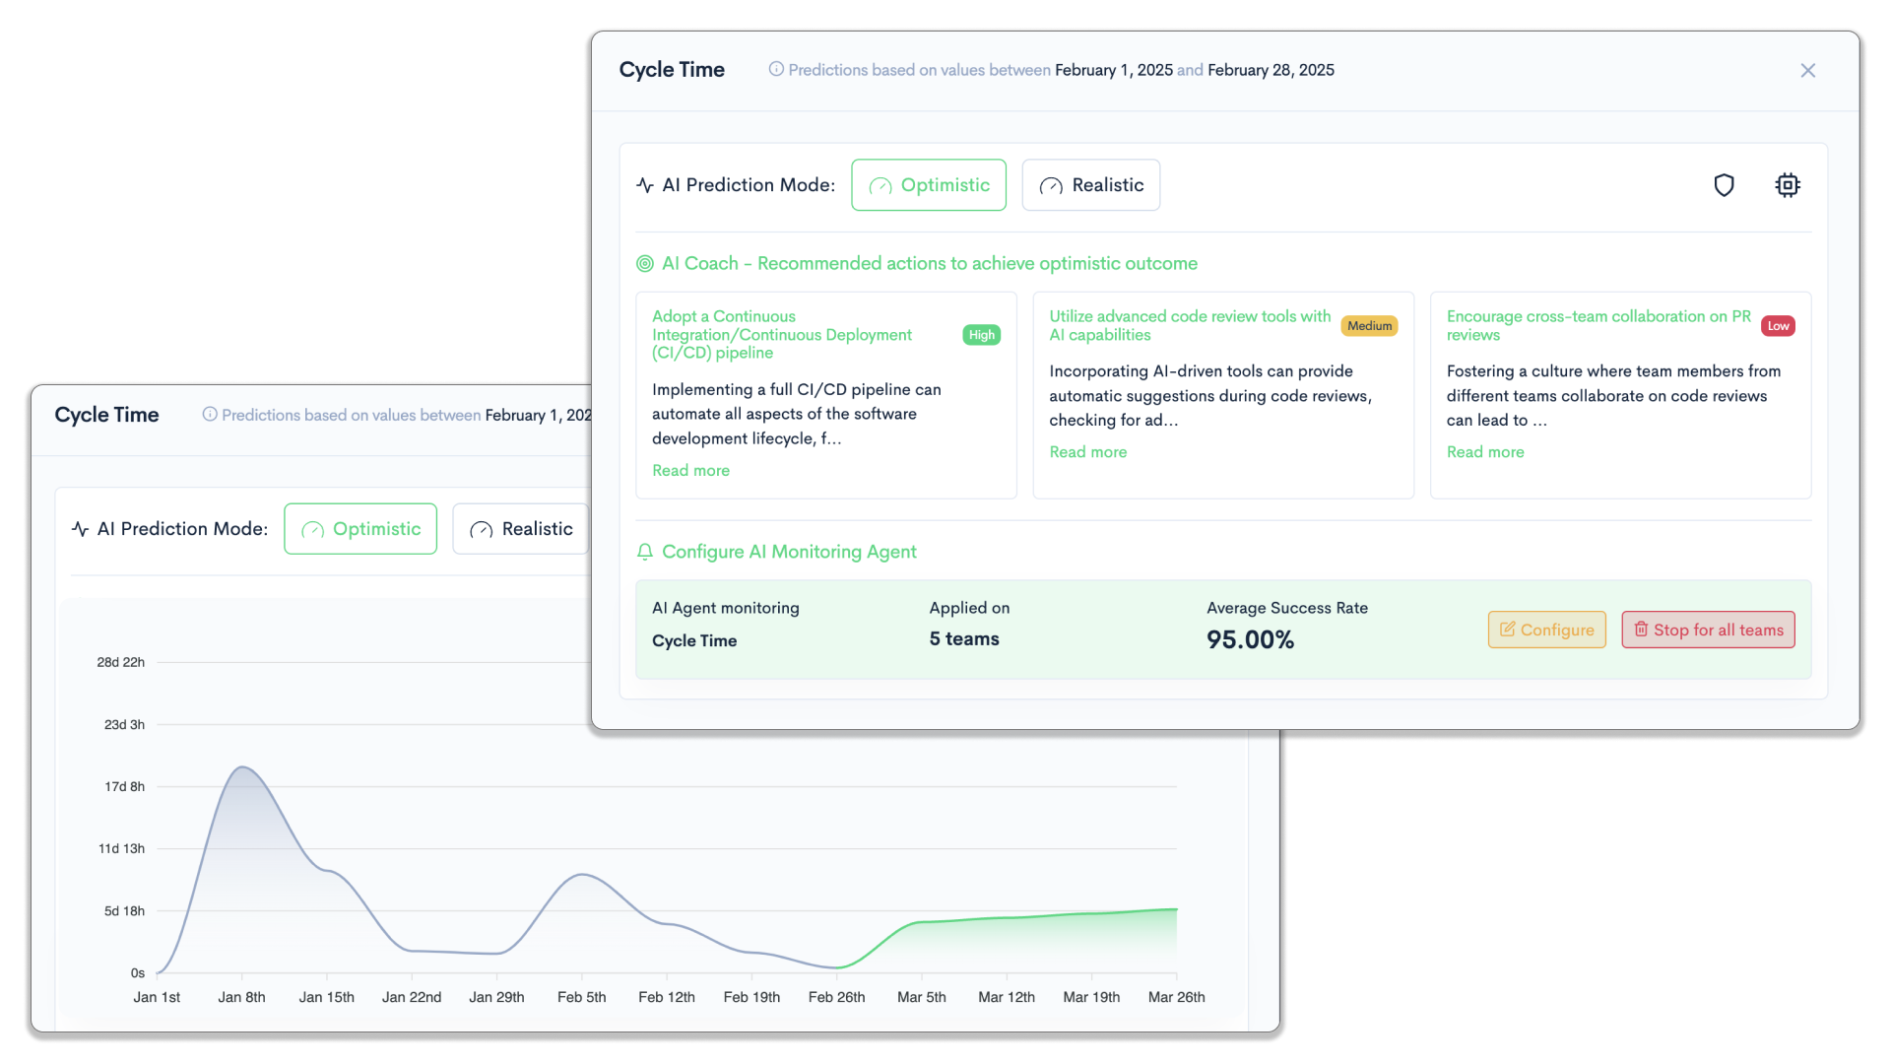Image resolution: width=1891 pixels, height=1064 pixels.
Task: Click the Configure AI Monitoring Agent heading
Action: [789, 552]
